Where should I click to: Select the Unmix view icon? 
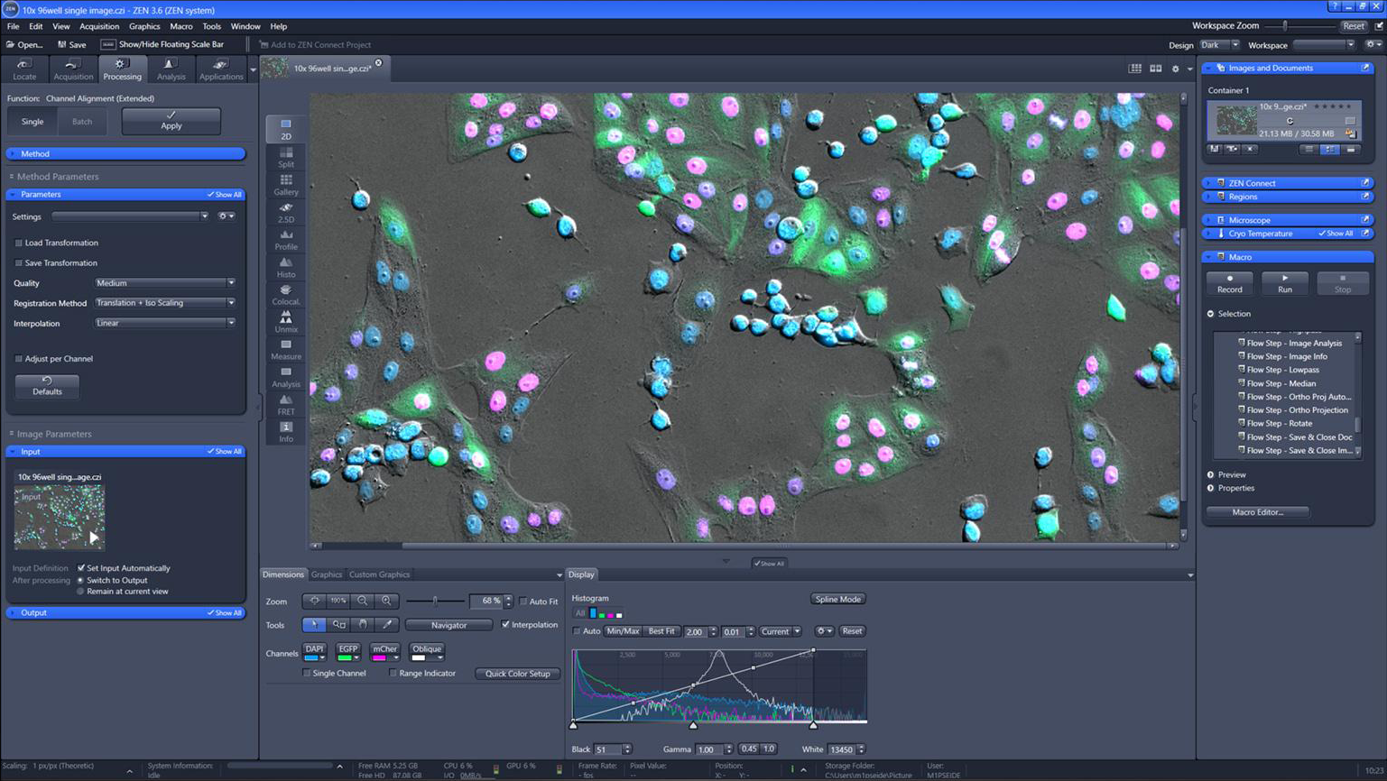click(285, 323)
